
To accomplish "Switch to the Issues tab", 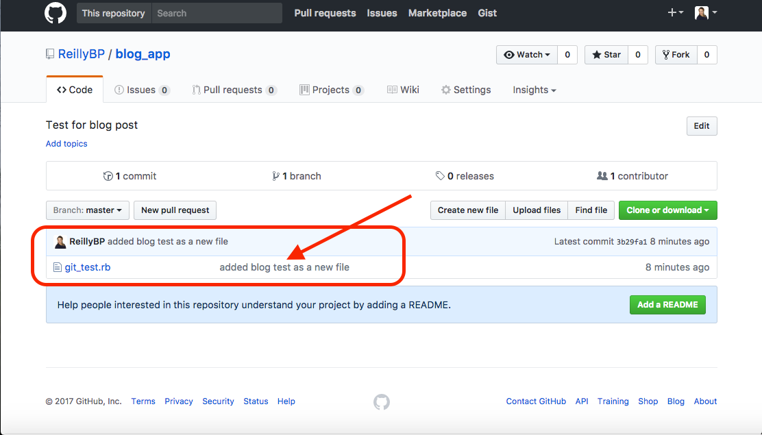I will 142,90.
